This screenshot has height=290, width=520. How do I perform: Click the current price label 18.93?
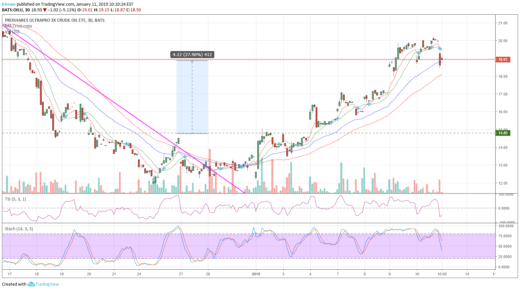pos(503,59)
